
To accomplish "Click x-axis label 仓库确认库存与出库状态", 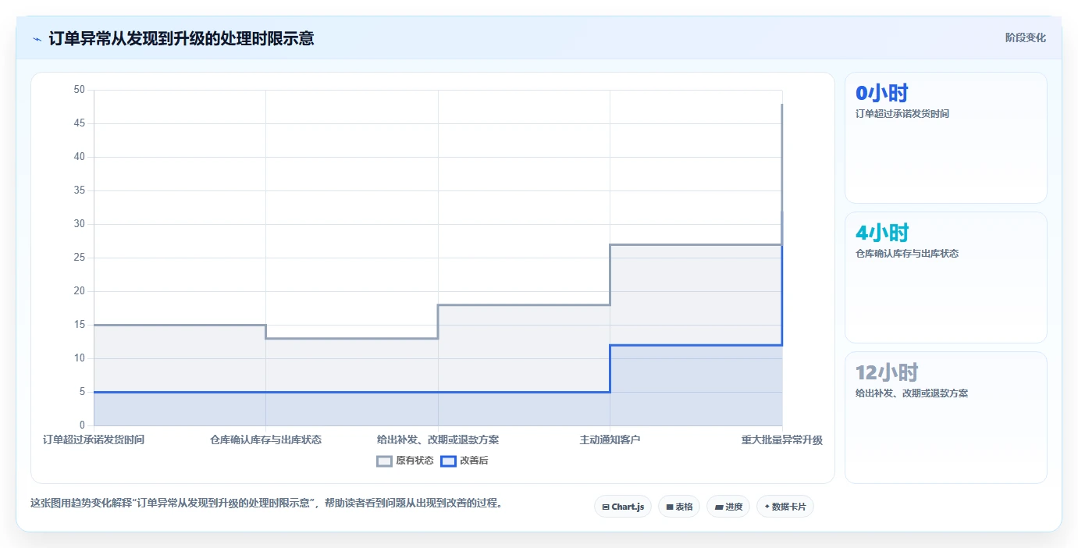I will pyautogui.click(x=265, y=440).
